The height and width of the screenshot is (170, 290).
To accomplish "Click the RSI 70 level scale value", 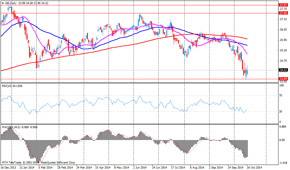I will coord(281,96).
